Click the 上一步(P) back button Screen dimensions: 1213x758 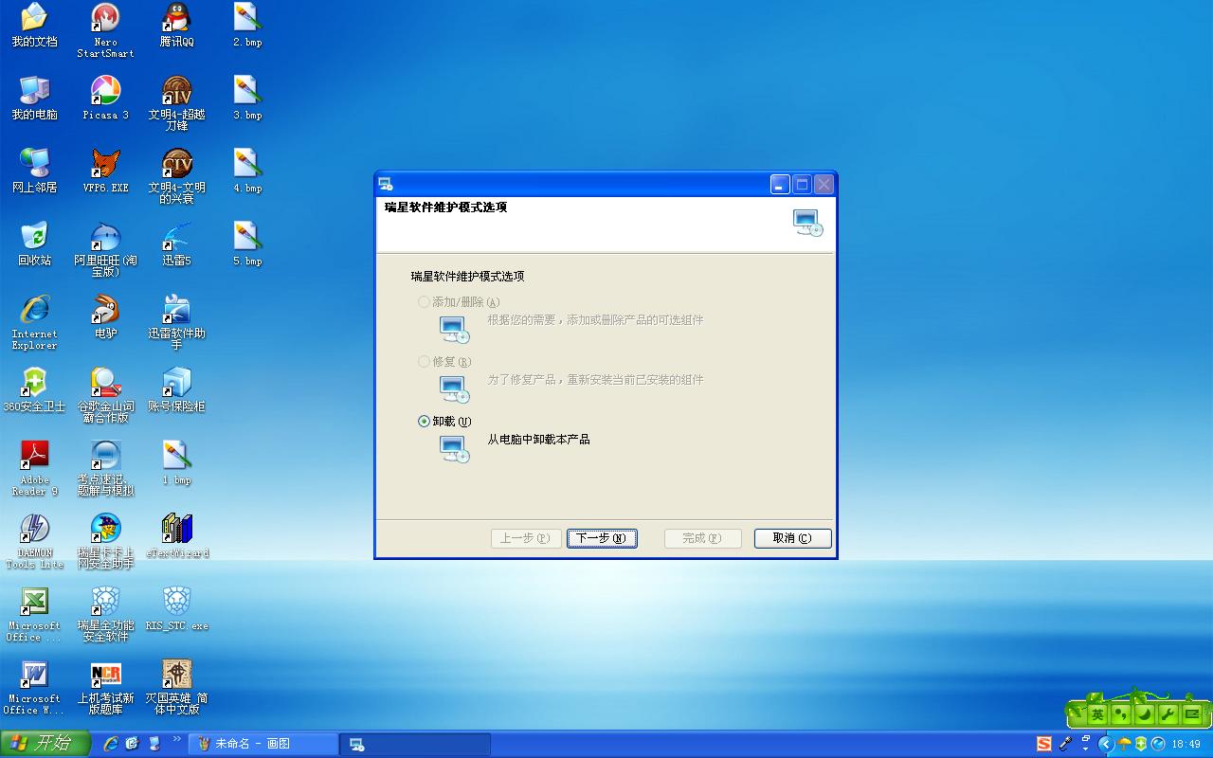526,538
